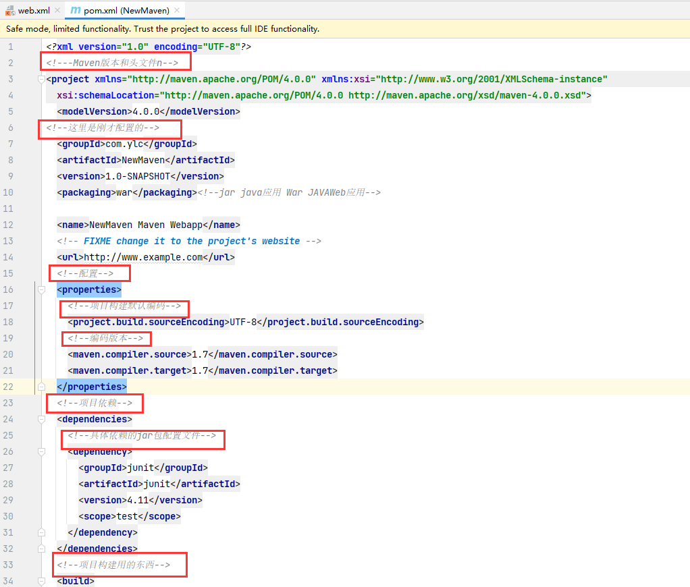Click the closing properties tag

click(92, 387)
